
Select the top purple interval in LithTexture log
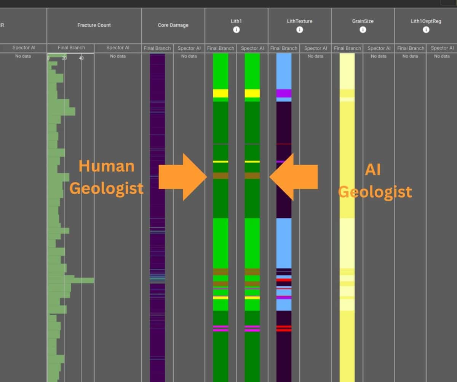[284, 93]
